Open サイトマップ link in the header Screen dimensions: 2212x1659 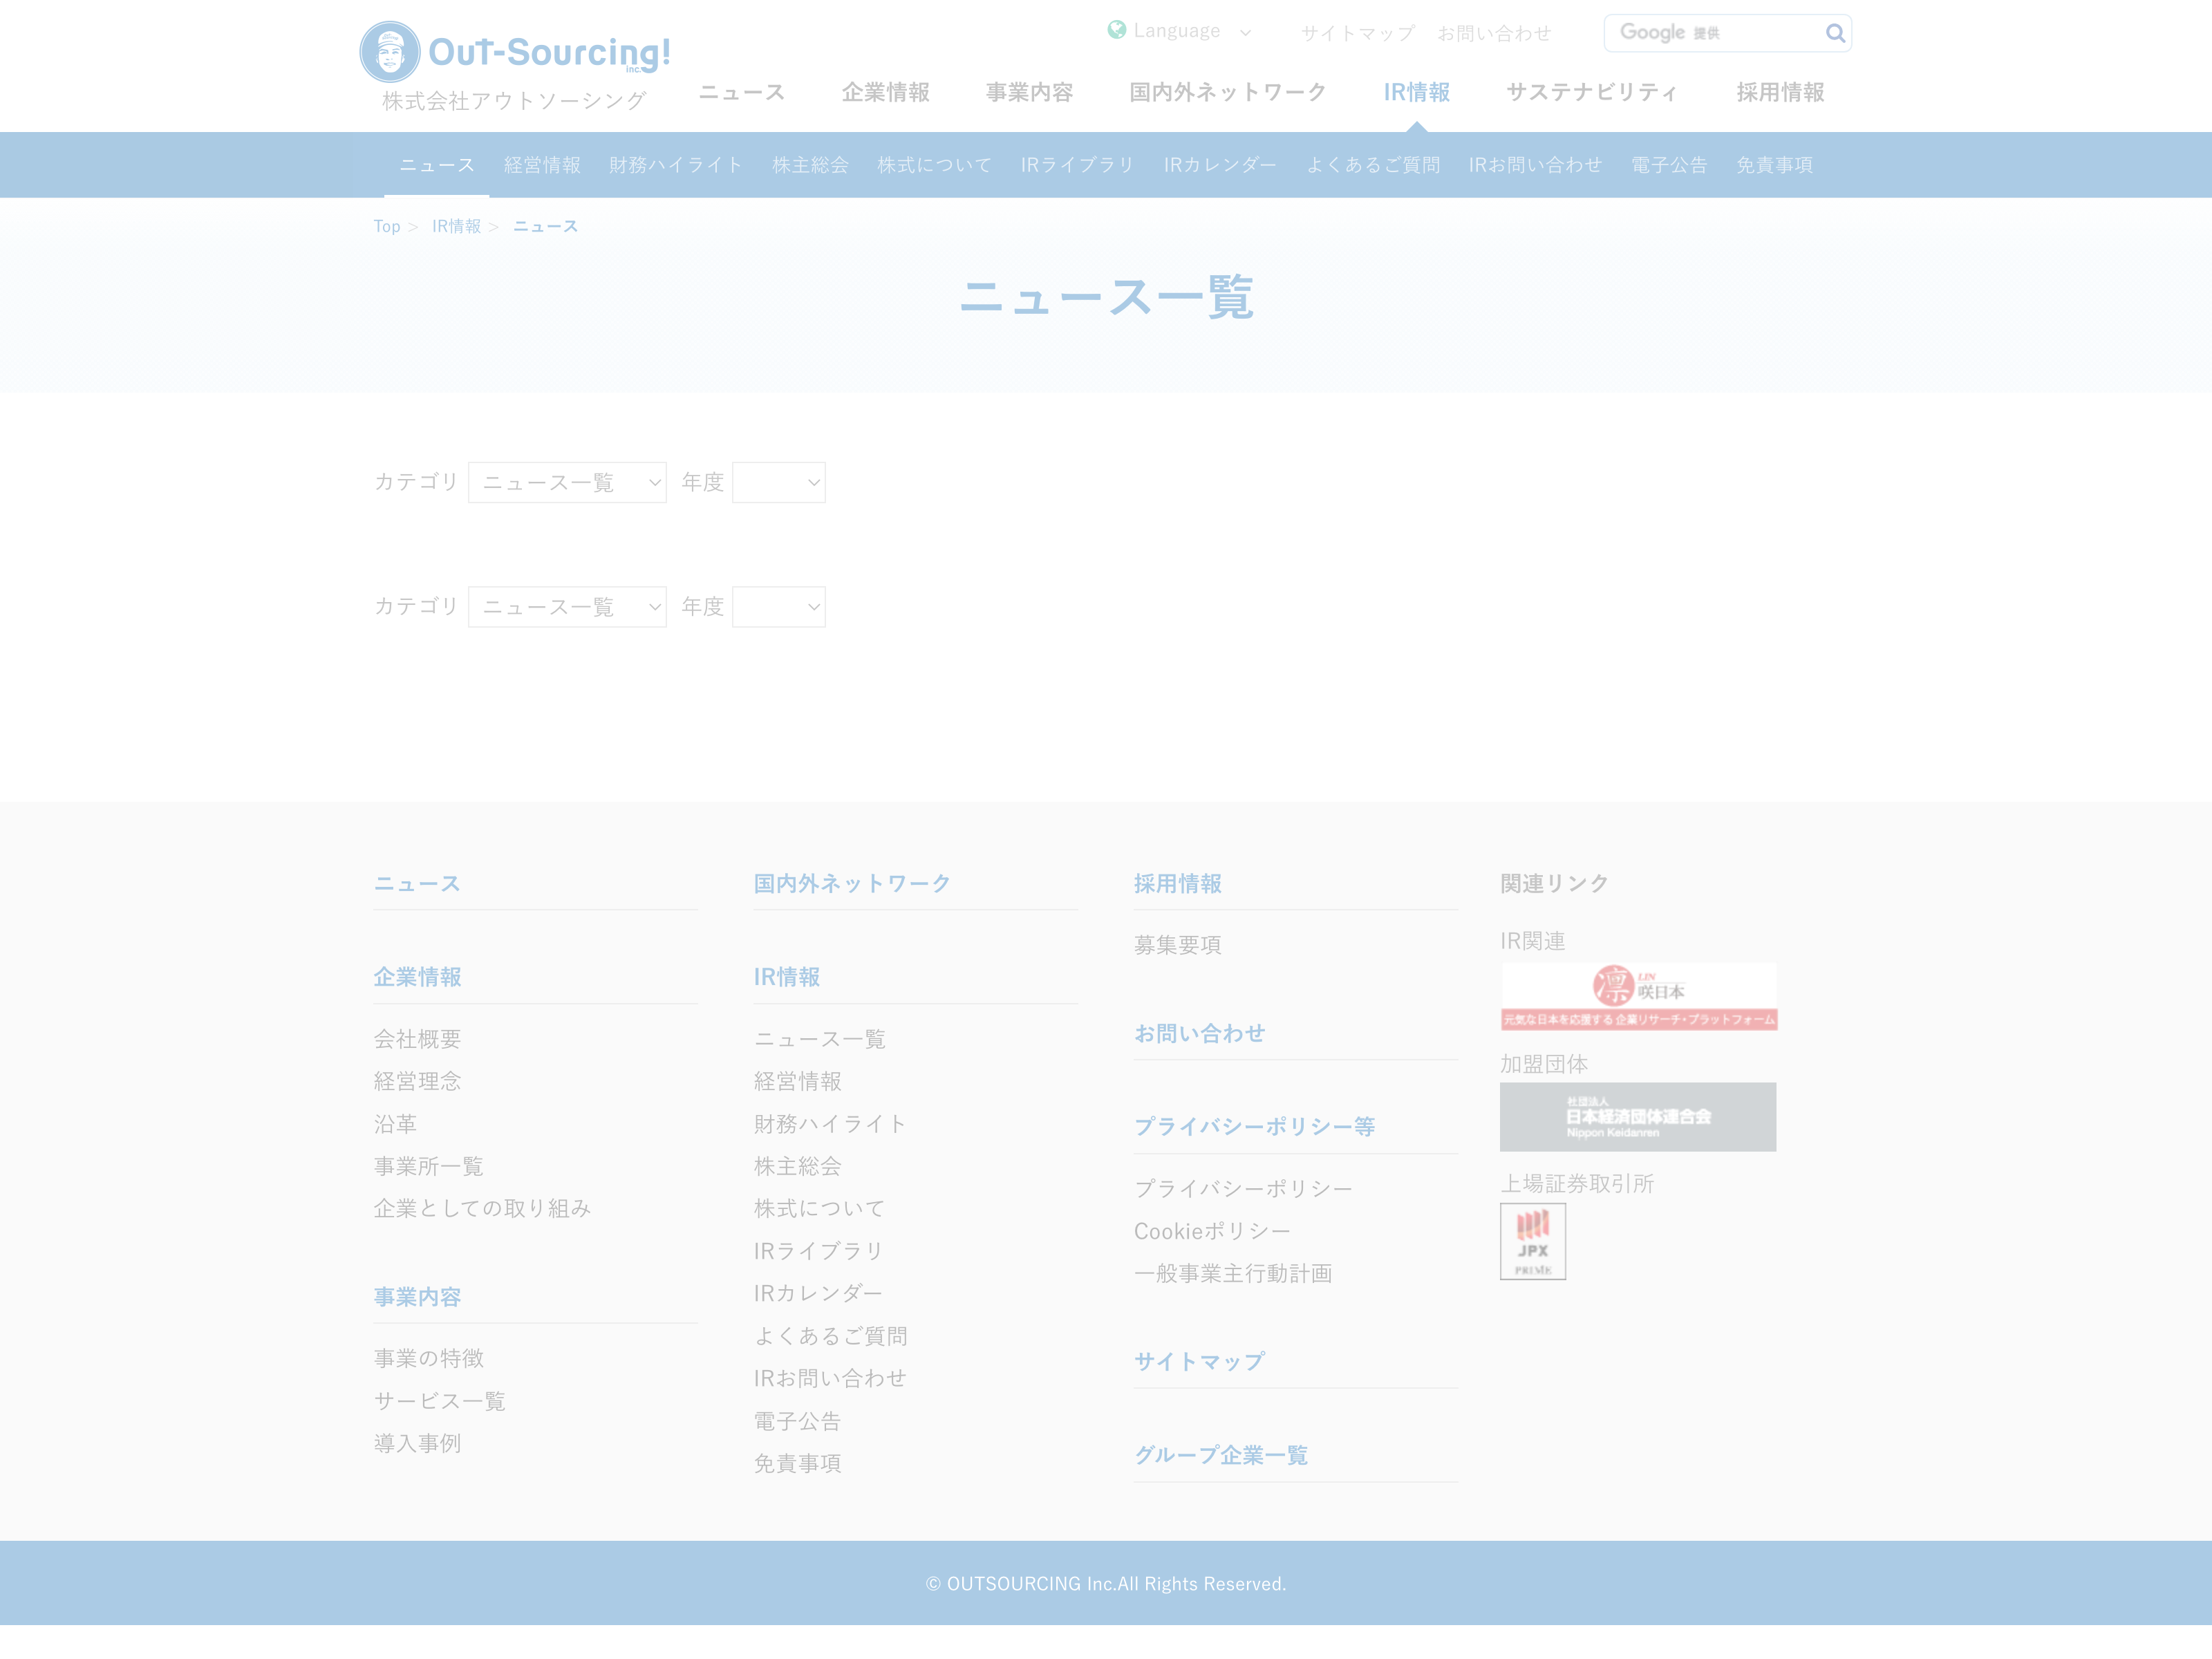1358,33
